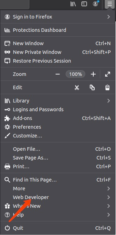
Task: Zoom out with the minus button
Action: (x=58, y=74)
